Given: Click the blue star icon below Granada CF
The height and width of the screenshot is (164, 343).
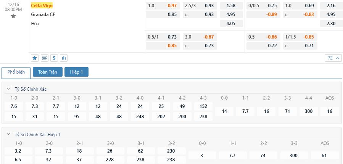Looking at the screenshot, I should coord(35,58).
